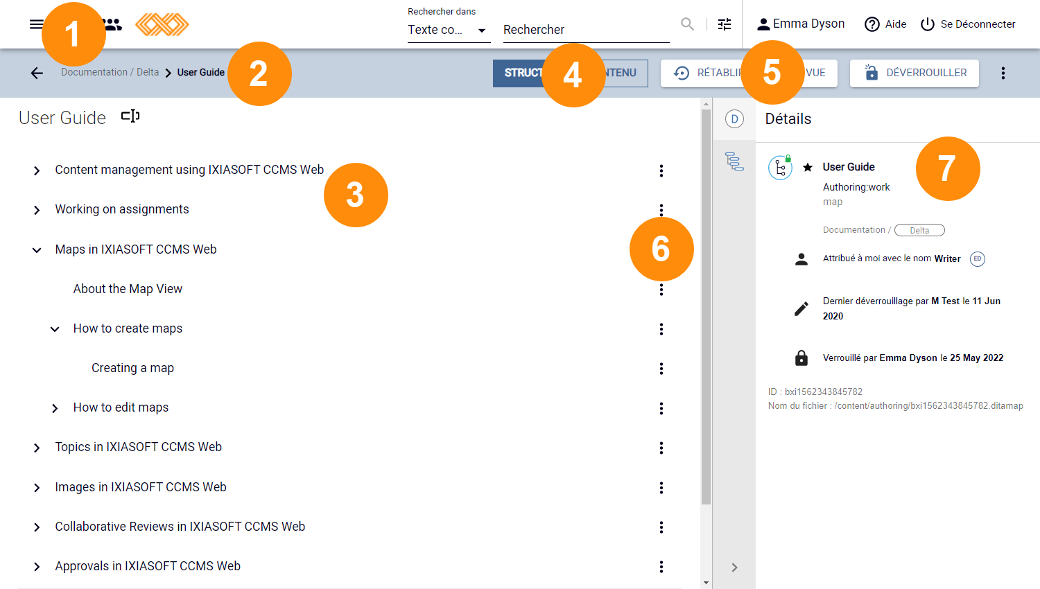Open options menu for How to create maps

(661, 329)
